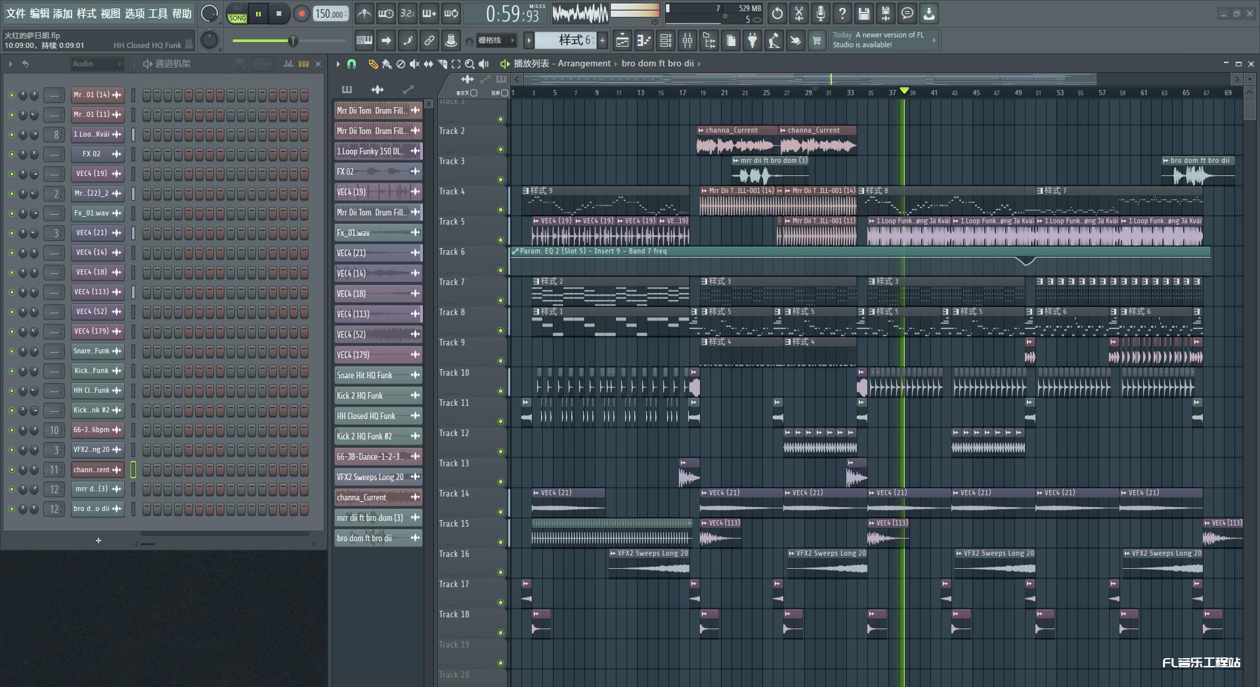The image size is (1260, 687).
Task: Open the mixer track number 8 selector for 1.Loo..Kvai
Action: click(55, 134)
